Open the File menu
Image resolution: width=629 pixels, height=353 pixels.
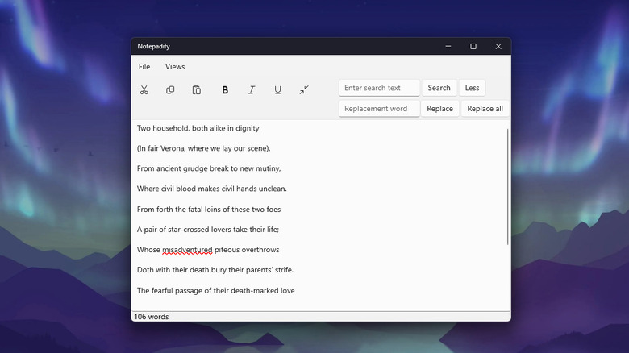[x=144, y=67]
